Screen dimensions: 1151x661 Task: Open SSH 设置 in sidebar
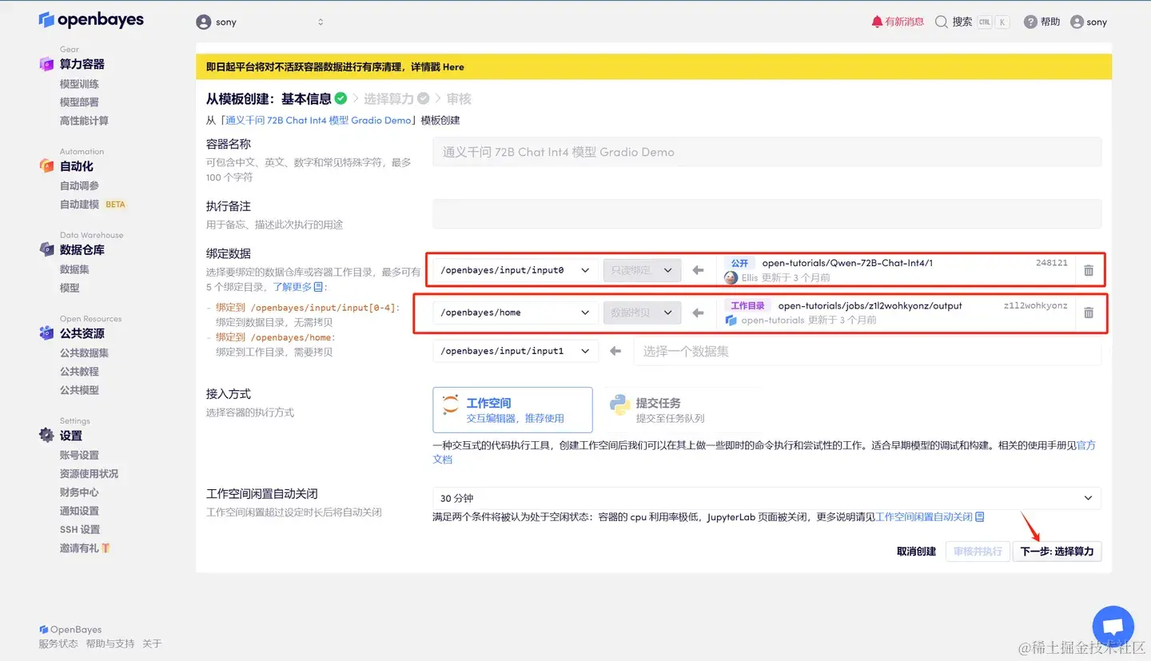pos(80,530)
